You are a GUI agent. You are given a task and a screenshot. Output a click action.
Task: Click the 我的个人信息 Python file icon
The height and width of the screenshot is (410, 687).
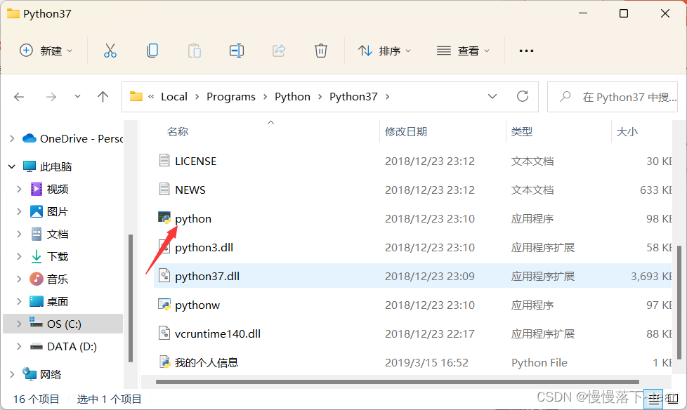[164, 362]
